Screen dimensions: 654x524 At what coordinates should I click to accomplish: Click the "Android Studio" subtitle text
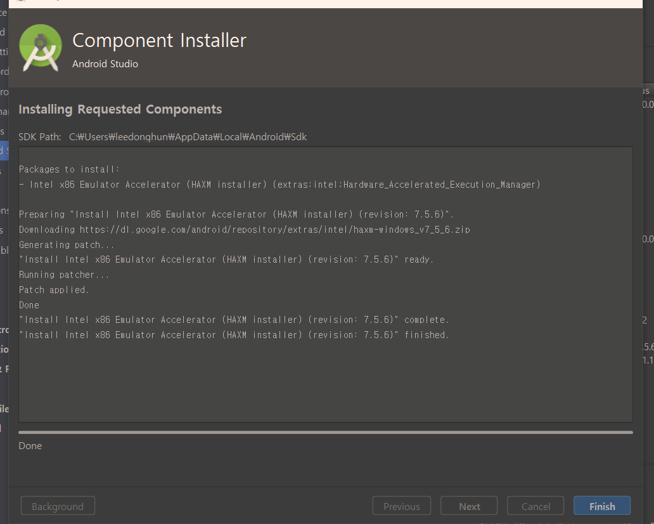[105, 64]
